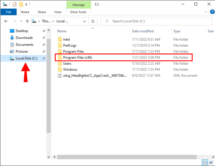Viewport: 215px width, 166px height.
Task: Click the Local Disk breadcrumb in the address bar
Action: coord(62,21)
